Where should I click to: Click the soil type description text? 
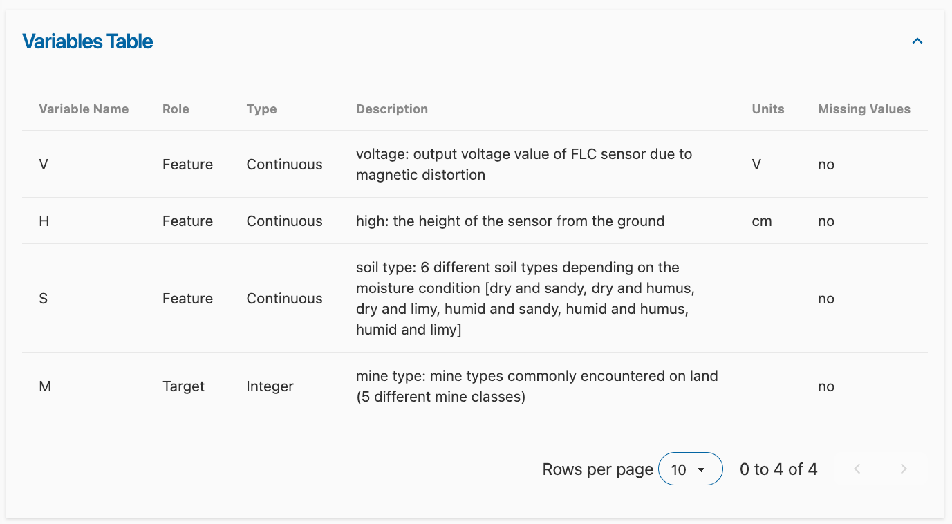[x=527, y=299]
